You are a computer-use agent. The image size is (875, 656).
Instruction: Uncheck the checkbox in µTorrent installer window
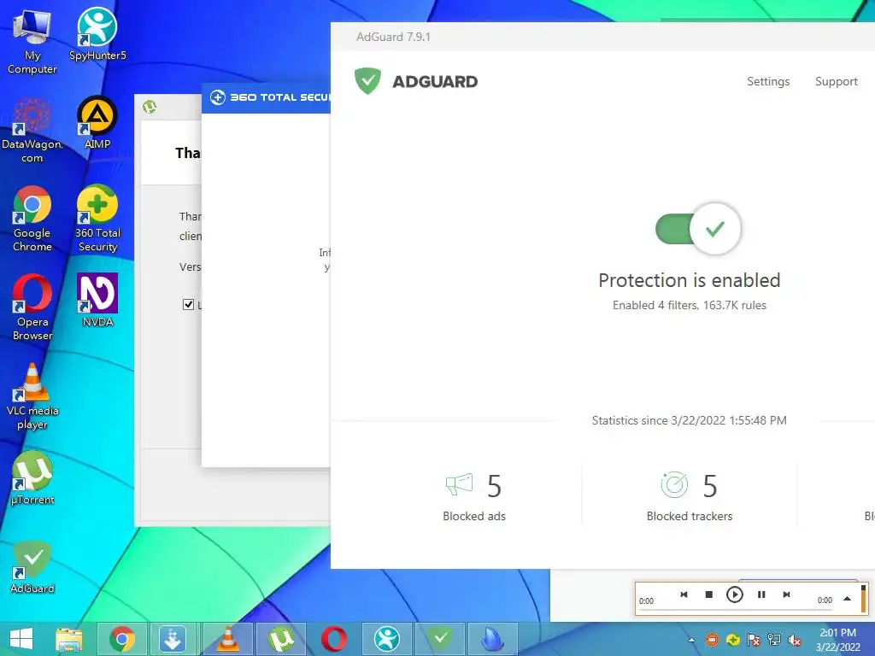tap(188, 304)
